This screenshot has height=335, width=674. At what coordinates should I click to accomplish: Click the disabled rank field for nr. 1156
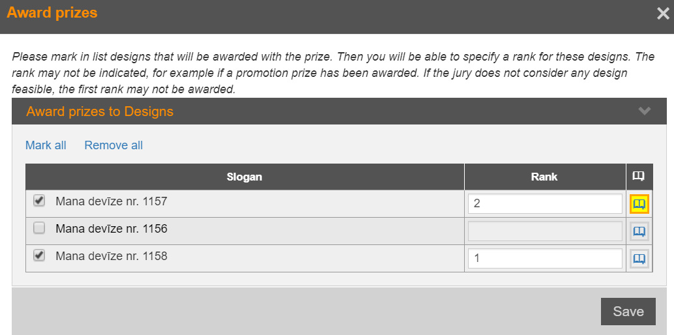click(545, 231)
